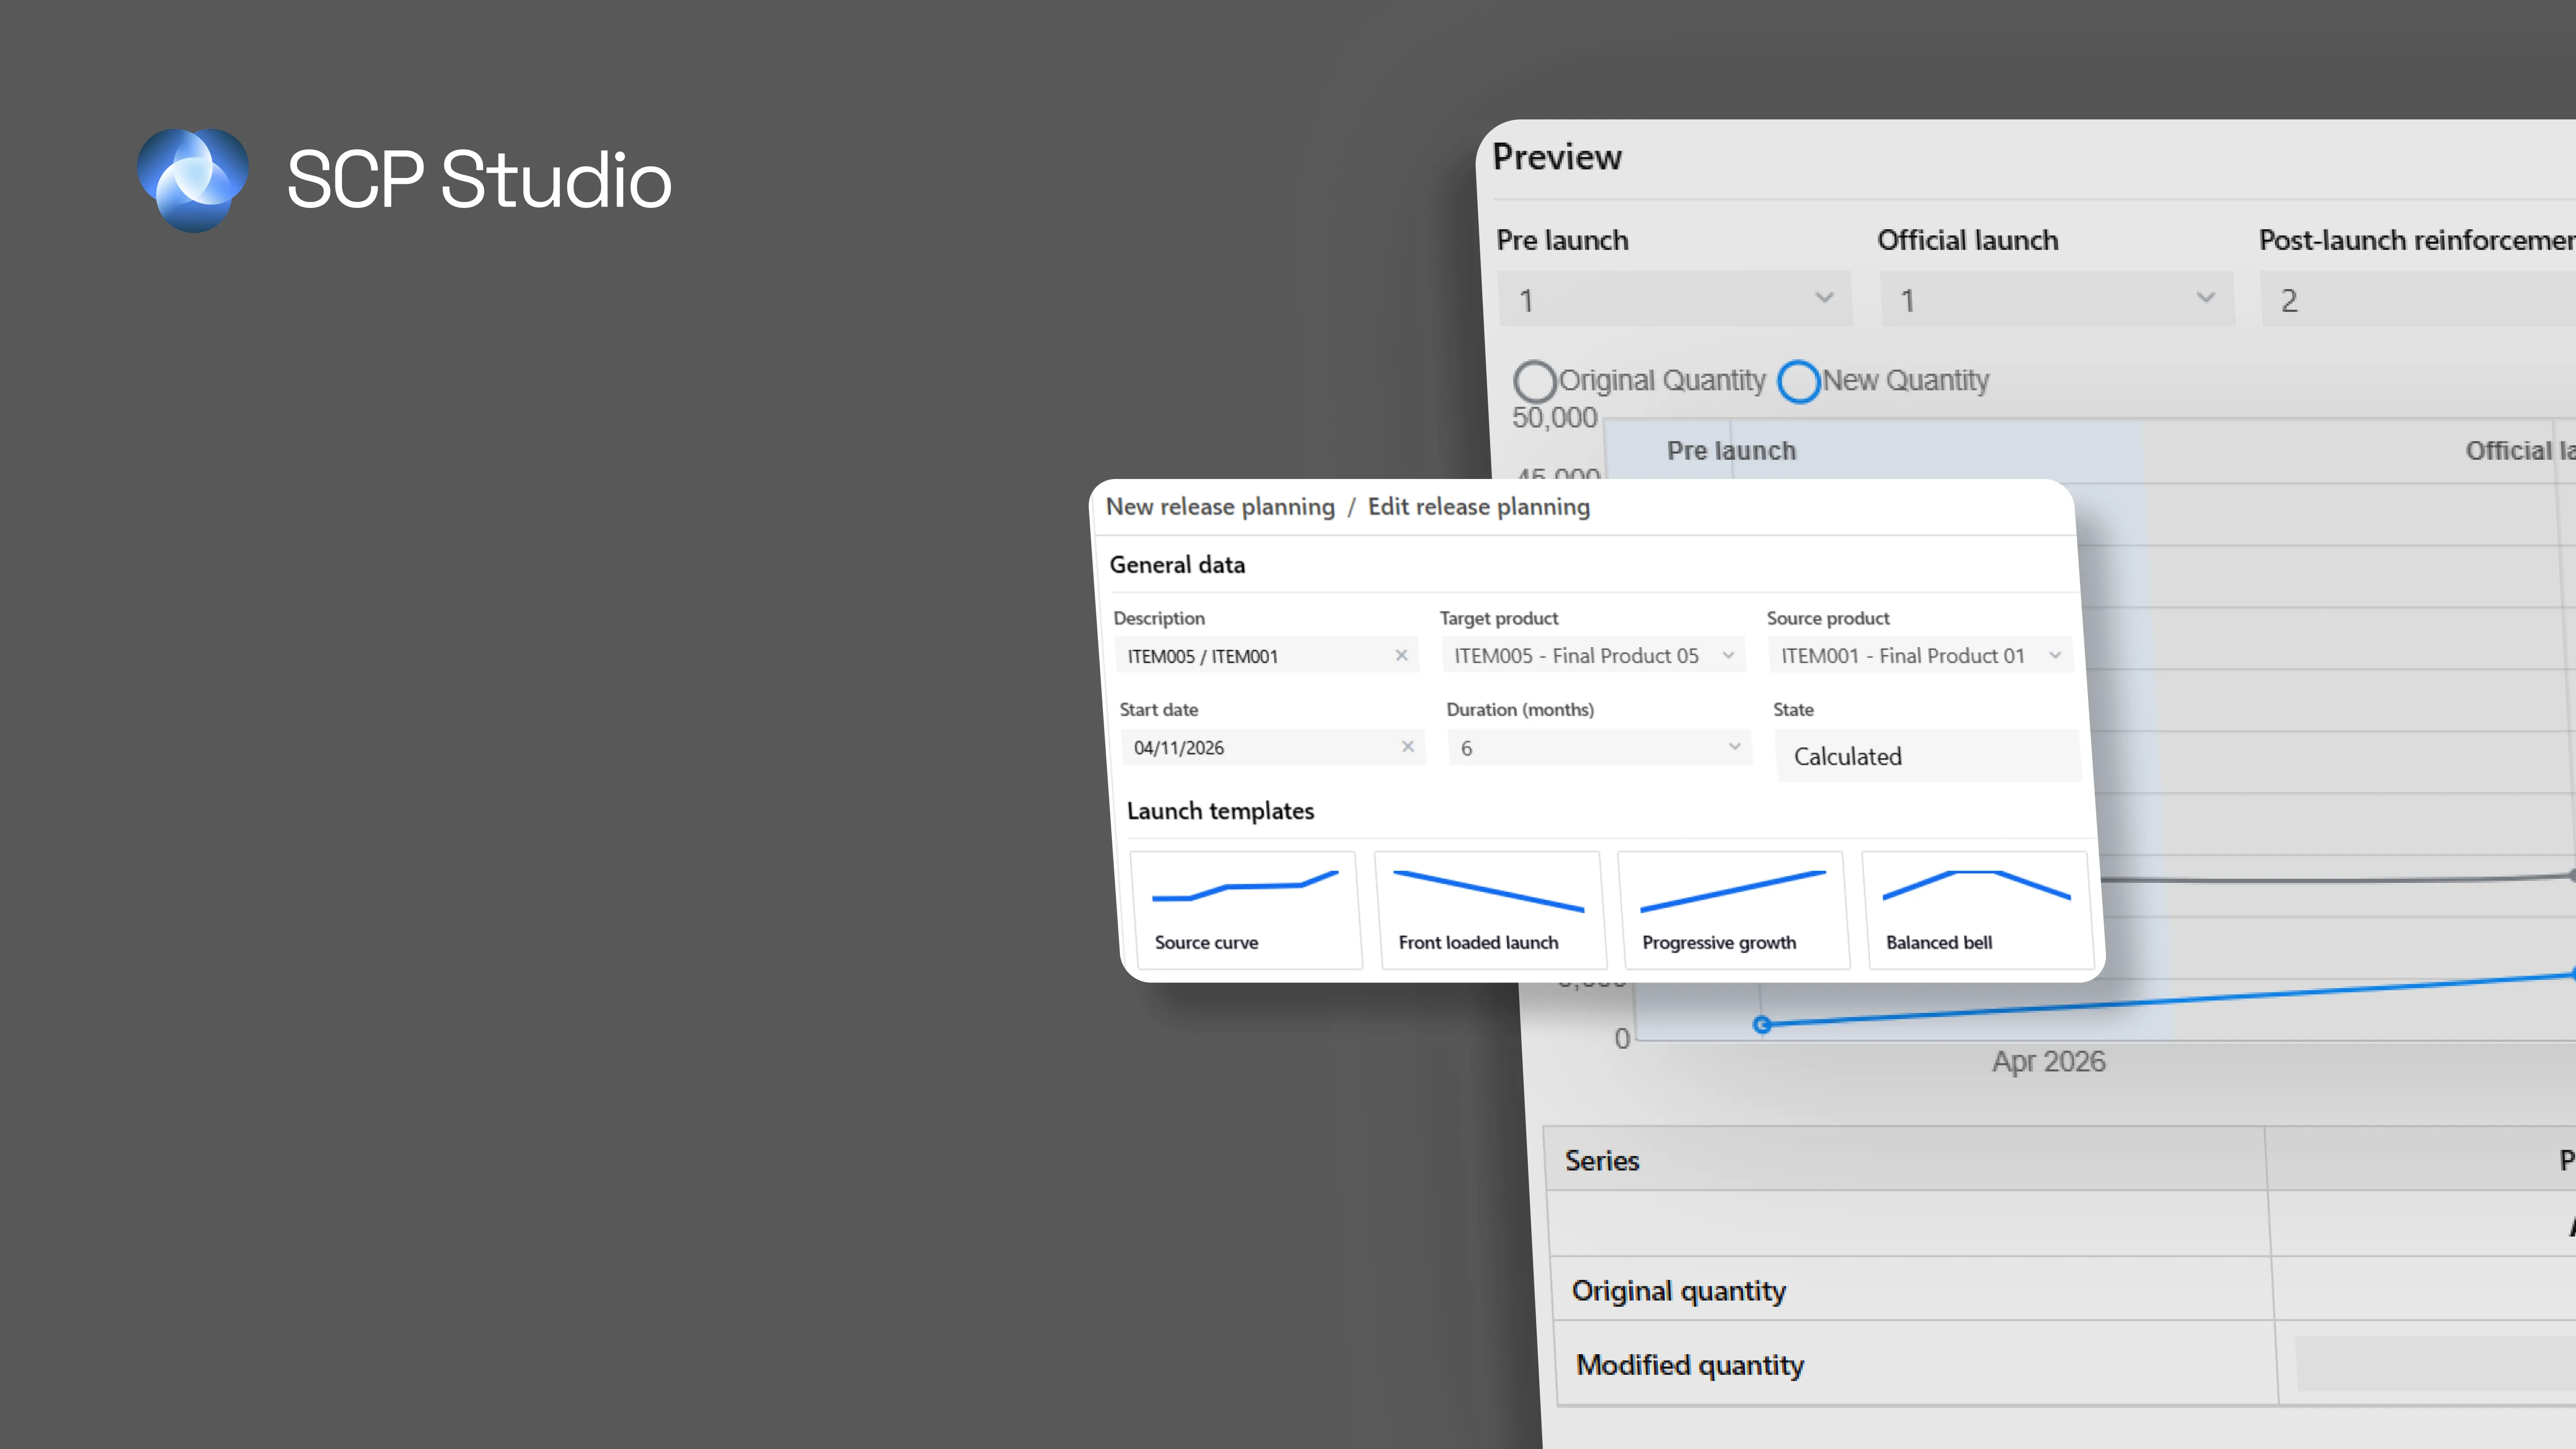Click the Modified quantity row label

pos(1690,1365)
